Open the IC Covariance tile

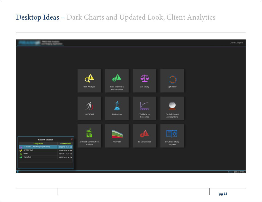(x=144, y=136)
